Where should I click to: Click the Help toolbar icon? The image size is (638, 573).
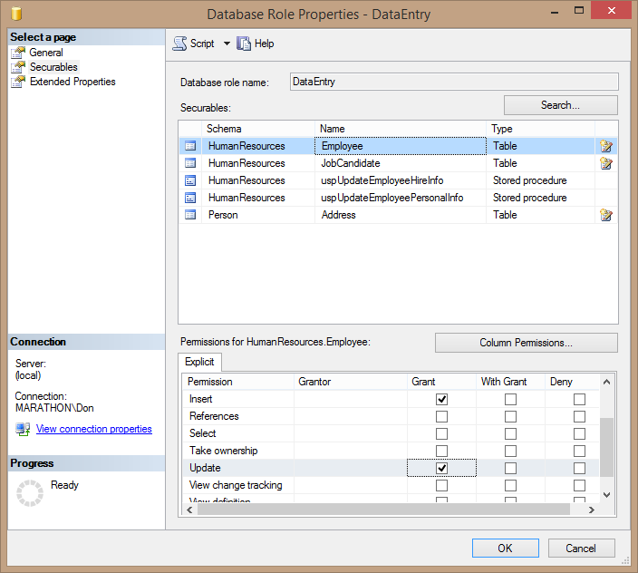(x=244, y=44)
